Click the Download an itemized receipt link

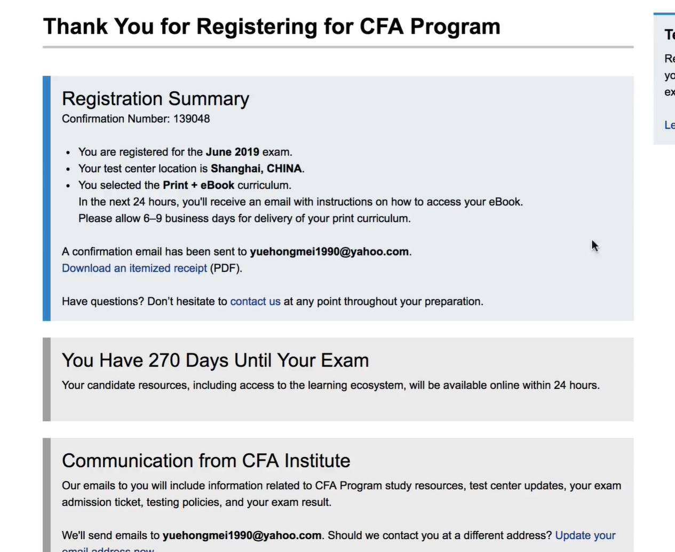coord(134,268)
